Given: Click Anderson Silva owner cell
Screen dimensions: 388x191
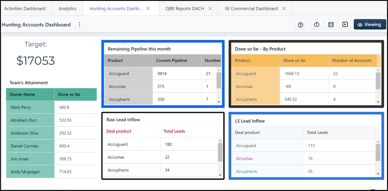Looking at the screenshot, I should (x=30, y=133).
